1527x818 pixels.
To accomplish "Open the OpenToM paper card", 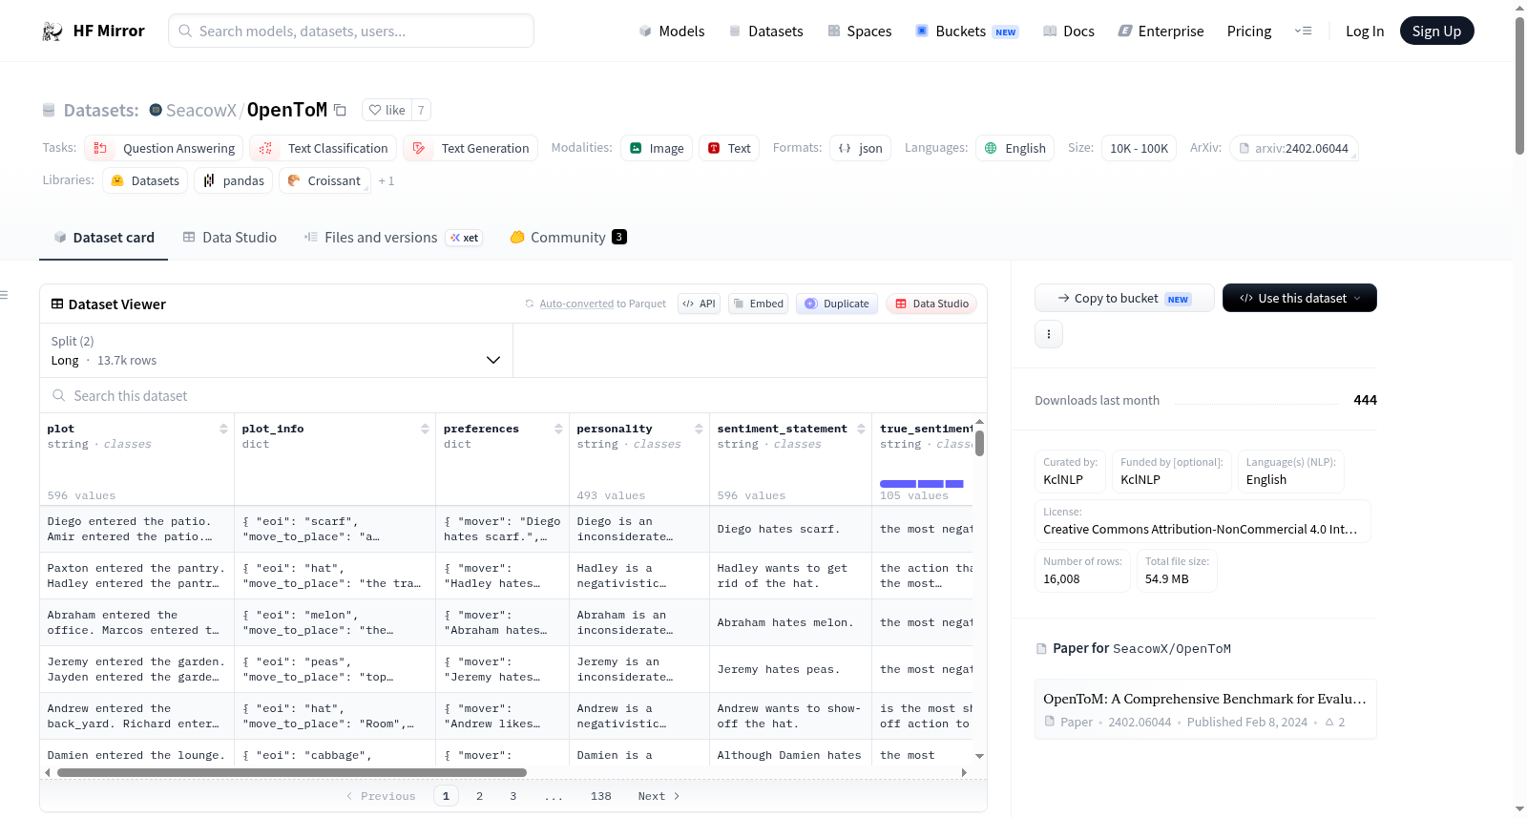I will tap(1205, 709).
